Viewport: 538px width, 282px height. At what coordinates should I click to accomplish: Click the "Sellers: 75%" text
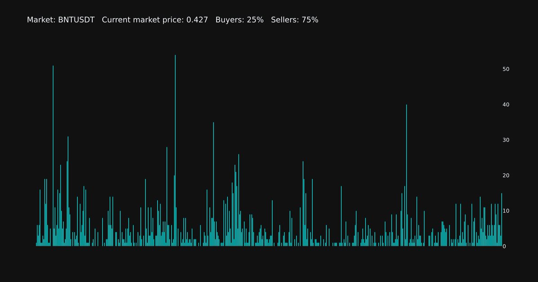[x=295, y=20]
